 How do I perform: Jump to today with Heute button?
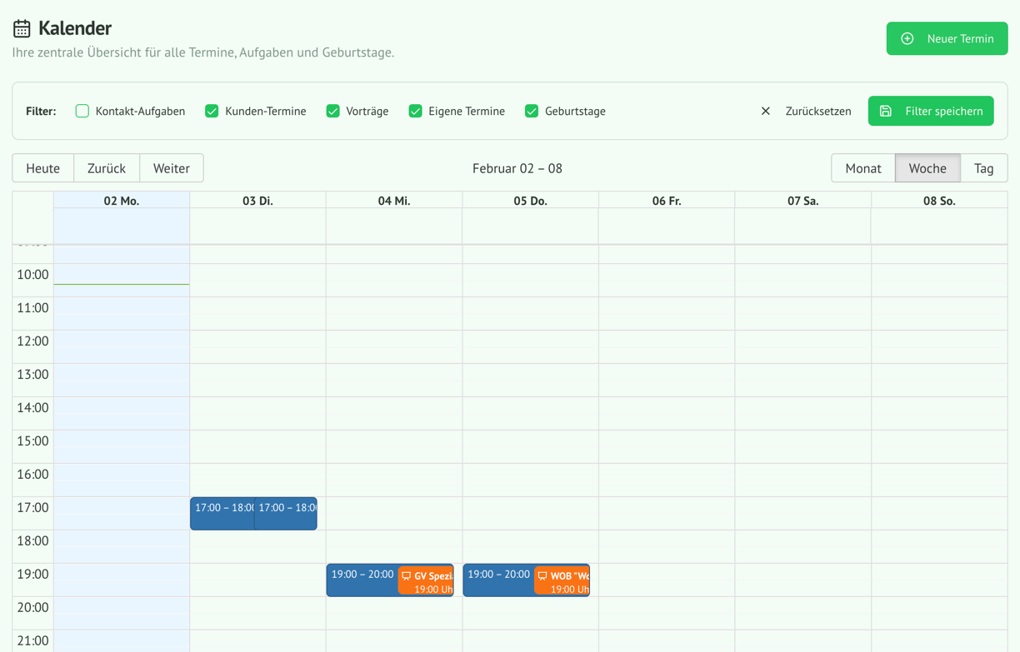43,168
